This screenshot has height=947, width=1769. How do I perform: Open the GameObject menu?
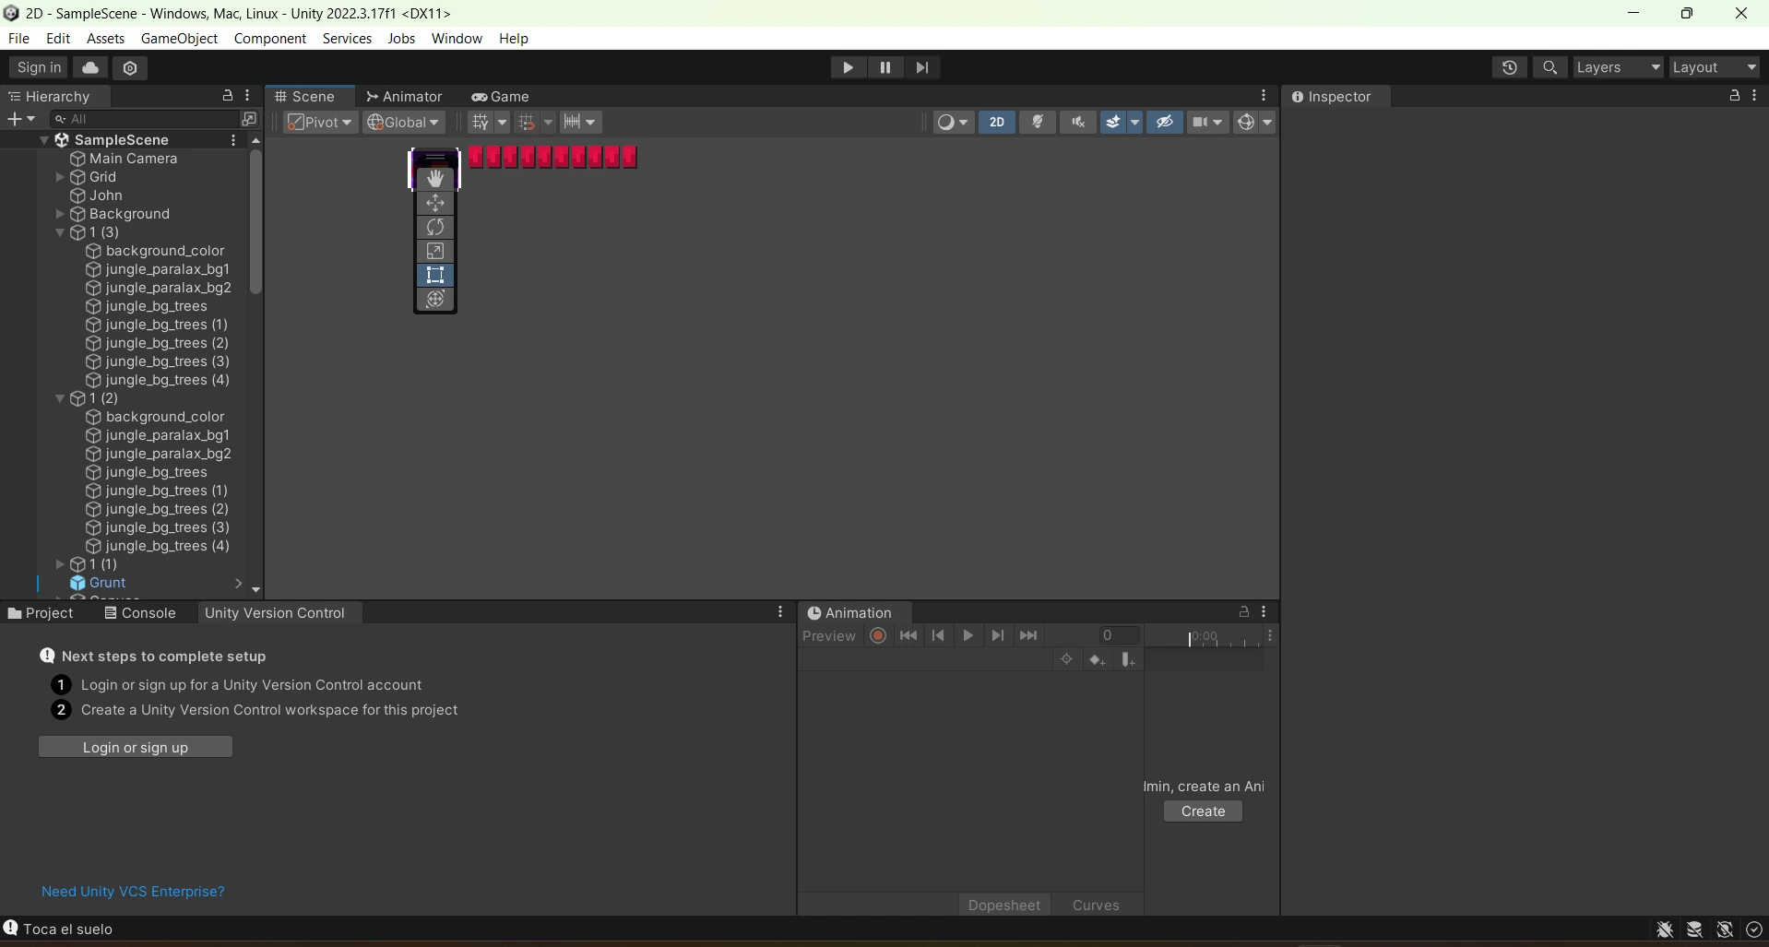179,39
